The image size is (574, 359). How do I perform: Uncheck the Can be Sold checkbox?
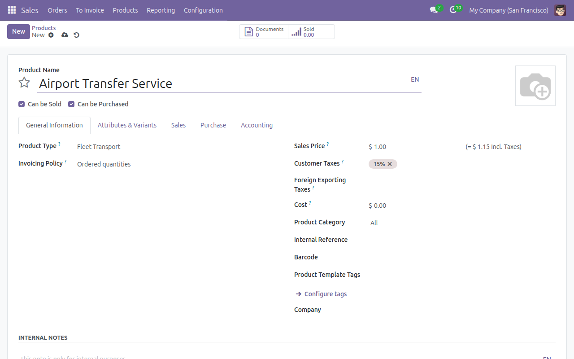coord(22,104)
